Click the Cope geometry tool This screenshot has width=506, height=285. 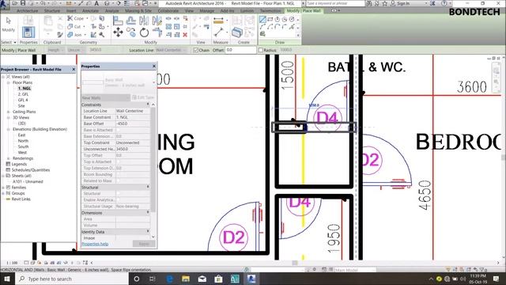click(76, 18)
